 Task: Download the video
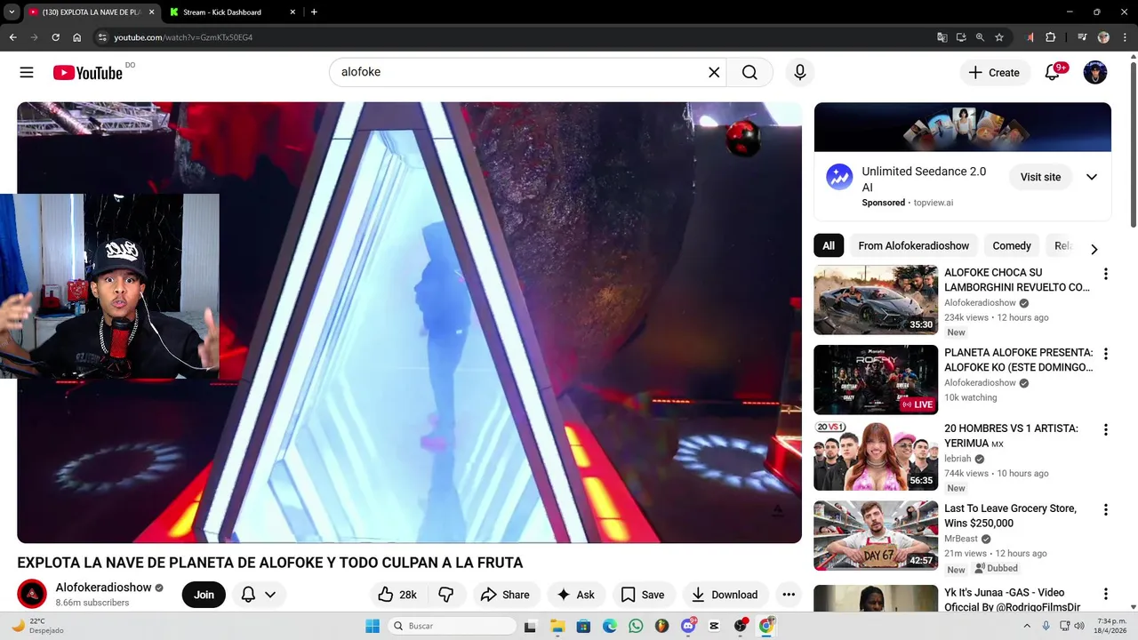[x=725, y=595]
